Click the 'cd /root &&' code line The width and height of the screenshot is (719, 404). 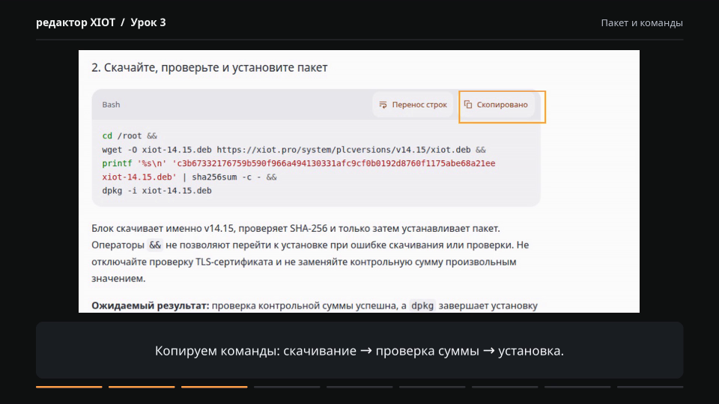[x=130, y=135]
